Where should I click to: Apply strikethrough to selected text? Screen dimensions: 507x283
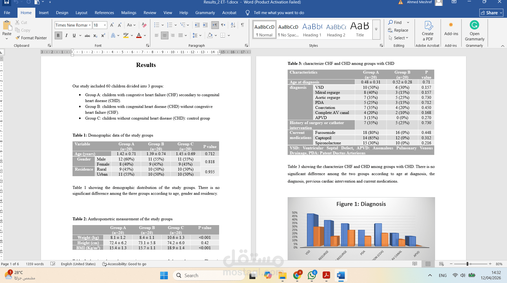pyautogui.click(x=87, y=35)
